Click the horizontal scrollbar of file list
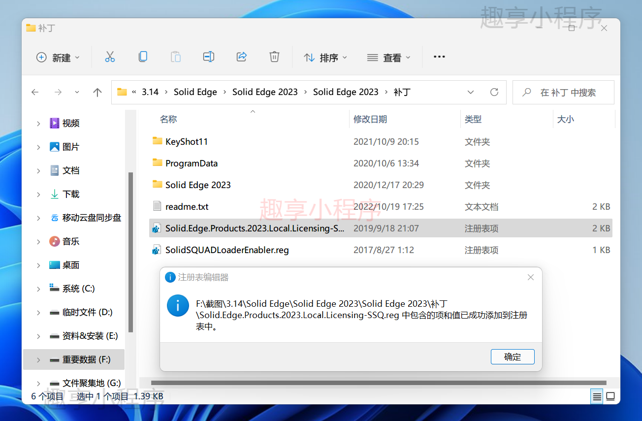Image resolution: width=642 pixels, height=421 pixels. (379, 383)
